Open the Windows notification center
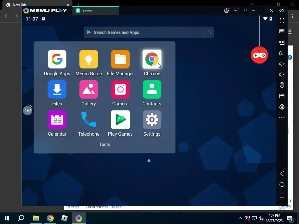The width and height of the screenshot is (299, 224). coord(290,218)
